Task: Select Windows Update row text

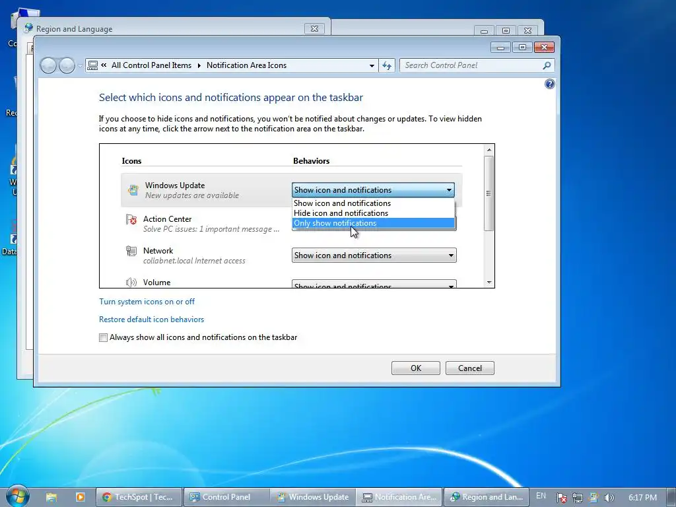Action: tap(174, 186)
